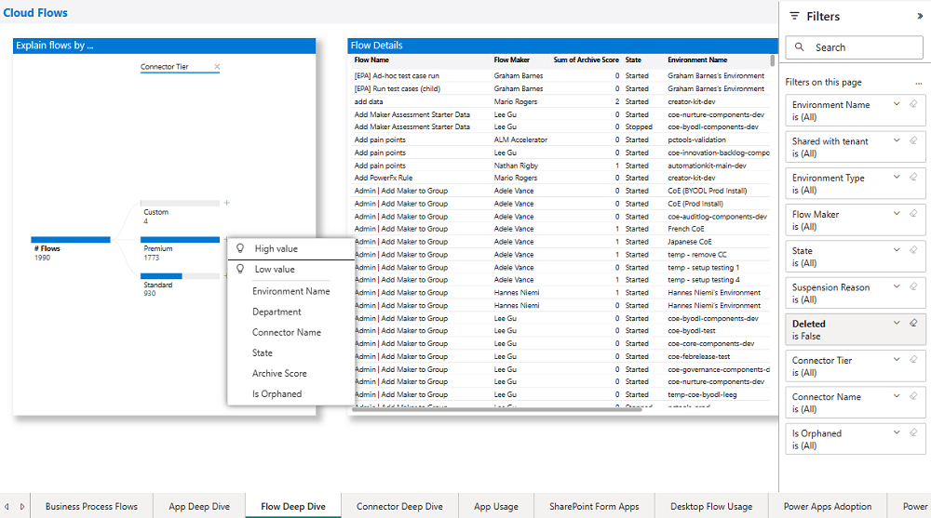This screenshot has width=931, height=518.
Task: Open the App Usage tab
Action: [x=495, y=507]
